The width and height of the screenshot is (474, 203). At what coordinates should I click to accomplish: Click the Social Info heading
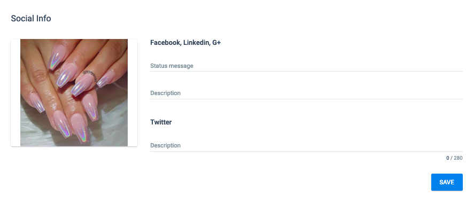click(31, 18)
